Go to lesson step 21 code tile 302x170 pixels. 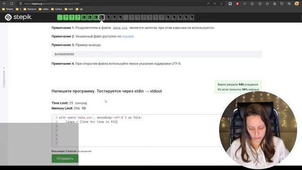pos(179,17)
